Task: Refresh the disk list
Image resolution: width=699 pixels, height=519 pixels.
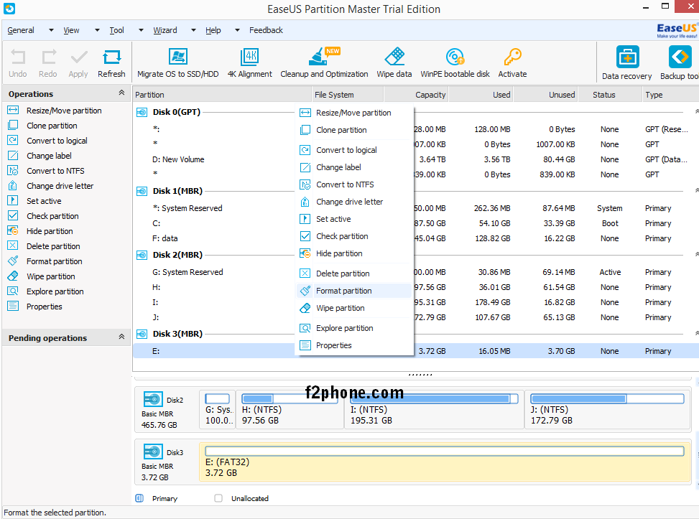Action: 111,63
